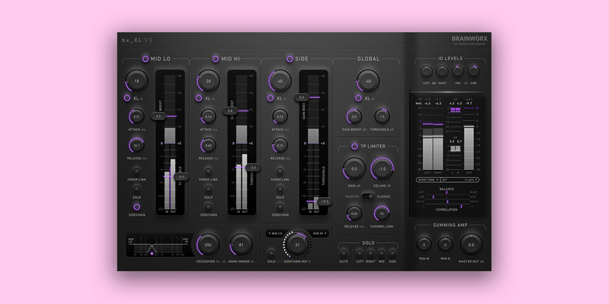This screenshot has height=304, width=609.
Task: Click the GLOBAL XL knob showing -60
Action: (368, 81)
